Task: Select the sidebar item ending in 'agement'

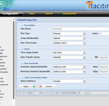Action: click(3, 56)
